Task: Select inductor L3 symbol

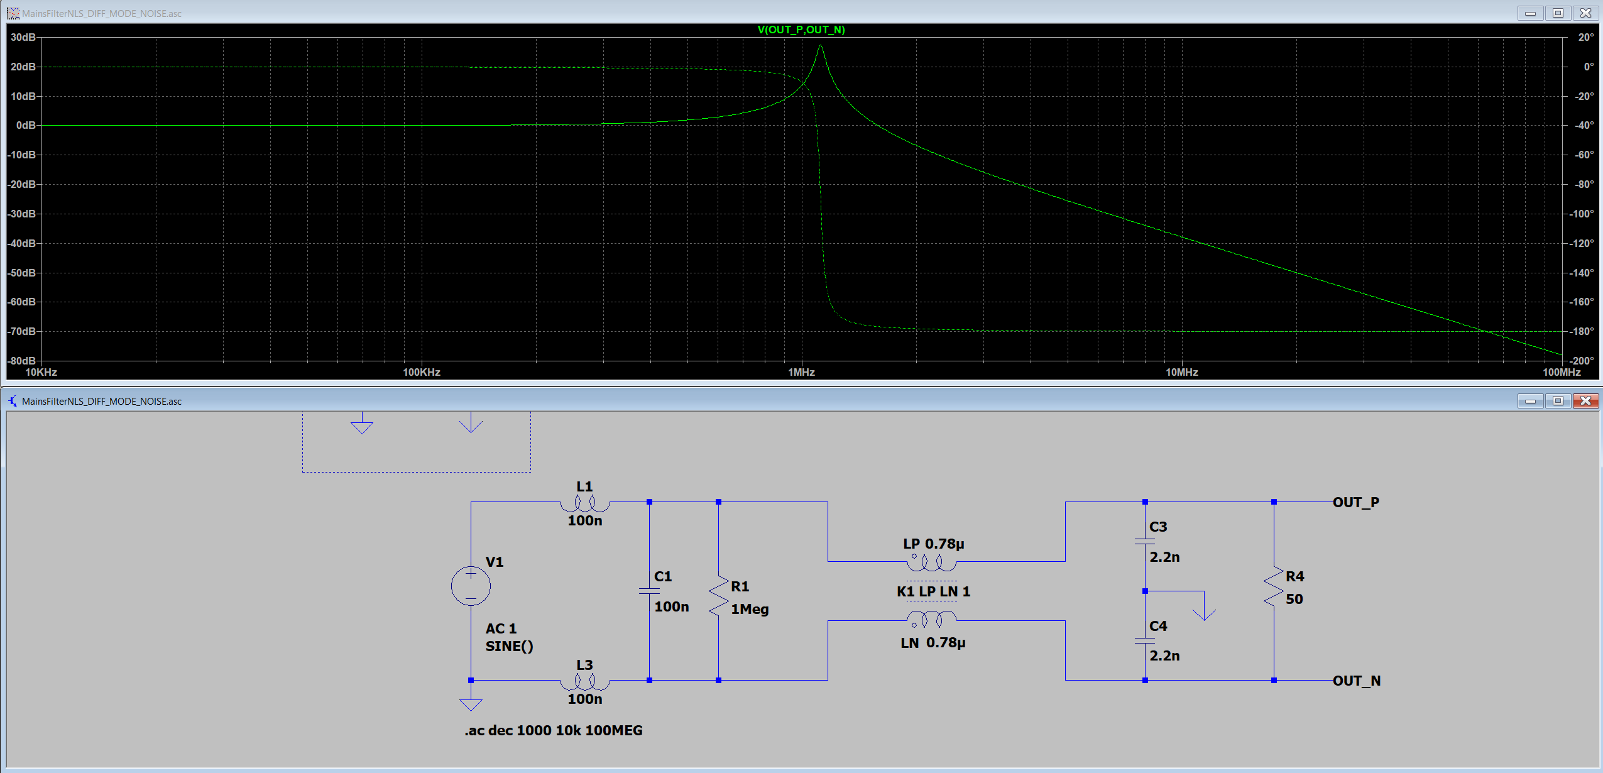Action: click(584, 682)
